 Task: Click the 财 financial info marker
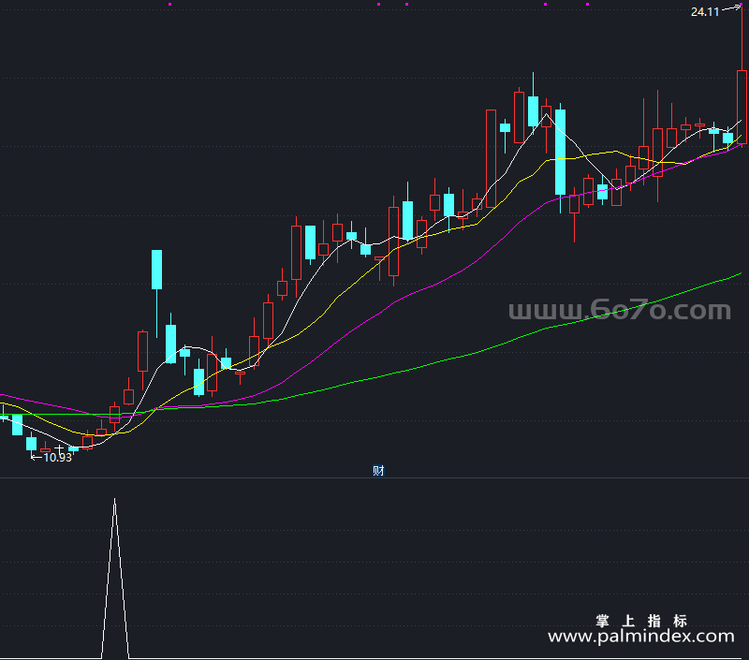[378, 471]
